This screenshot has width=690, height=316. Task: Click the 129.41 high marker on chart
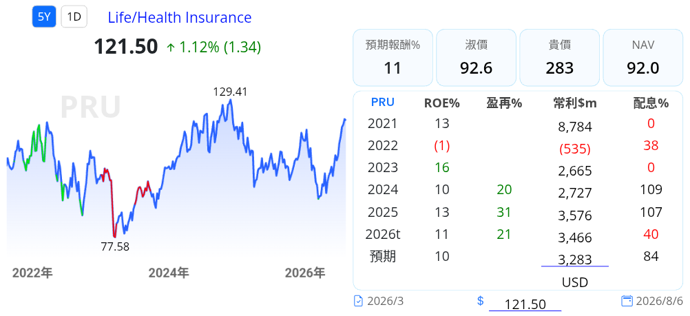pos(230,92)
